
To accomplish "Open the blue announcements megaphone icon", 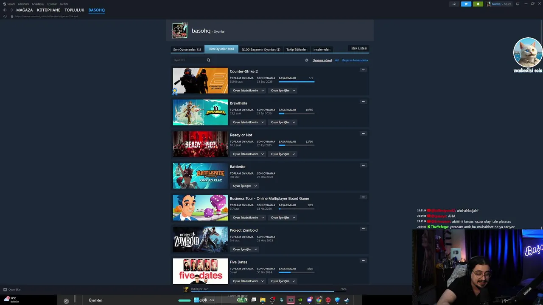I will pos(466,4).
